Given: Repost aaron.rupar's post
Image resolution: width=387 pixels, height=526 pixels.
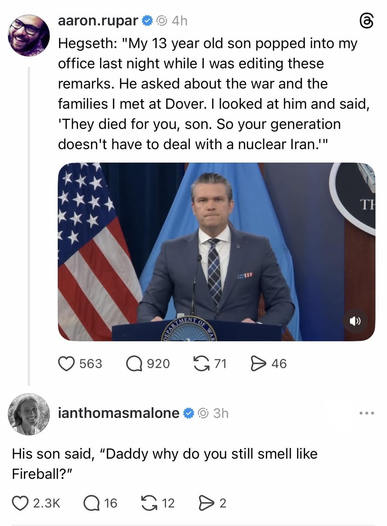Looking at the screenshot, I should (x=201, y=363).
